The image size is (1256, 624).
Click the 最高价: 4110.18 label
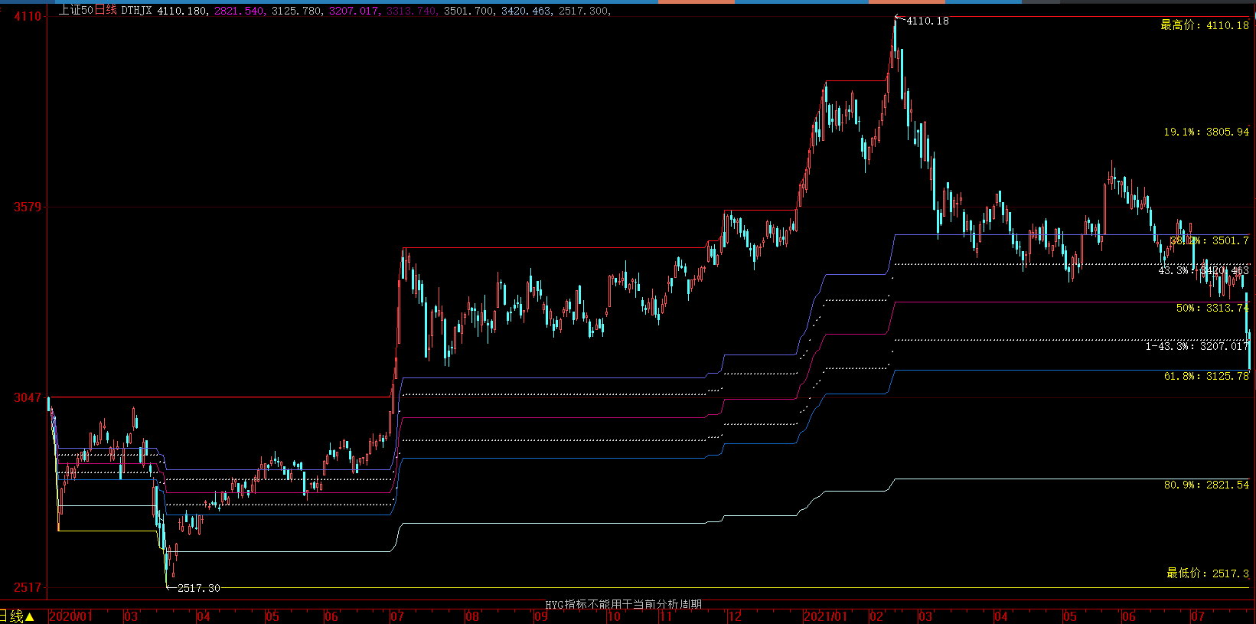click(1205, 25)
